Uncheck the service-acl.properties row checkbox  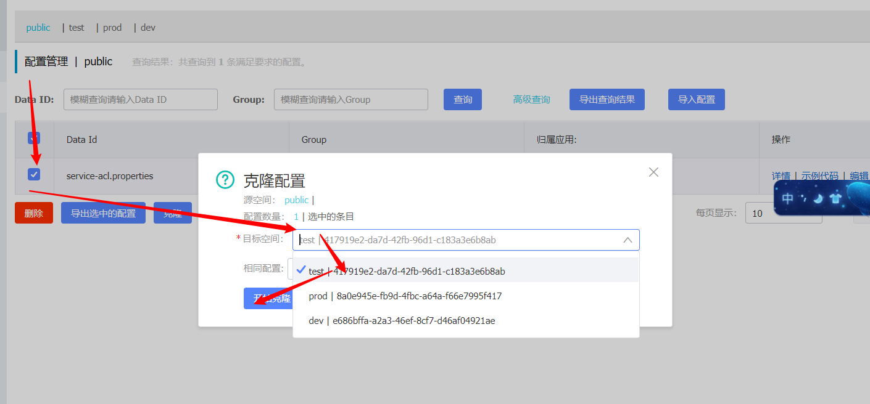point(34,174)
